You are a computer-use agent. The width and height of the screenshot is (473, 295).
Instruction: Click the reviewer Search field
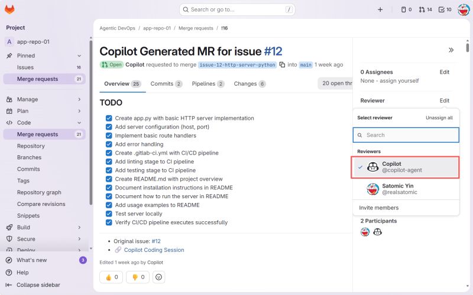[406, 135]
